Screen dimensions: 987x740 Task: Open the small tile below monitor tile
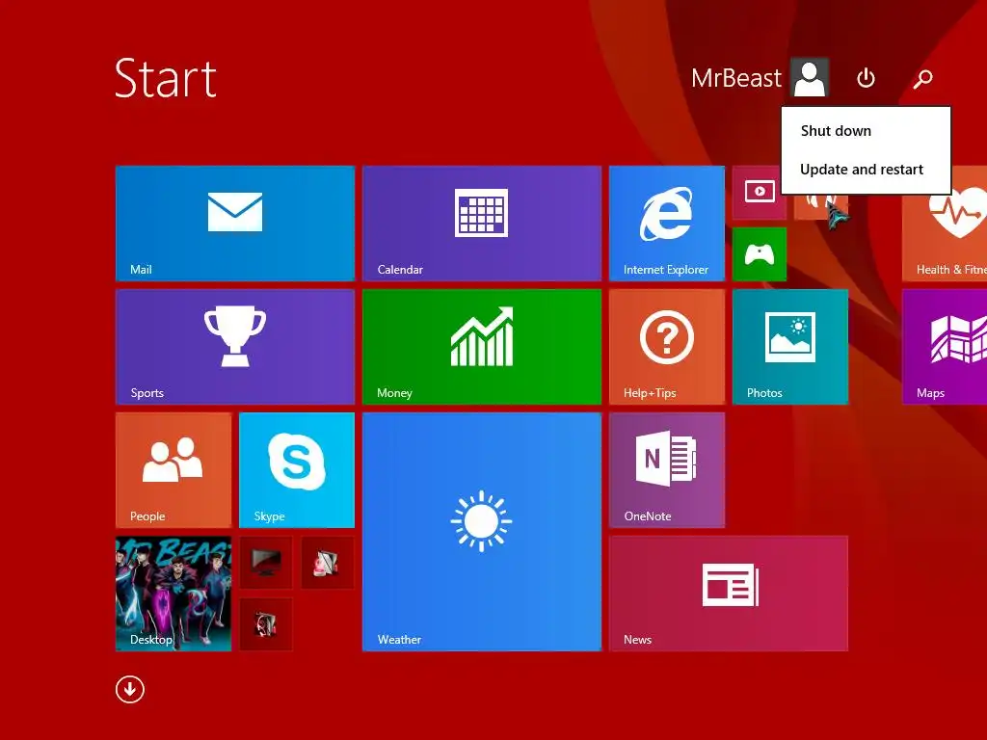pos(266,624)
